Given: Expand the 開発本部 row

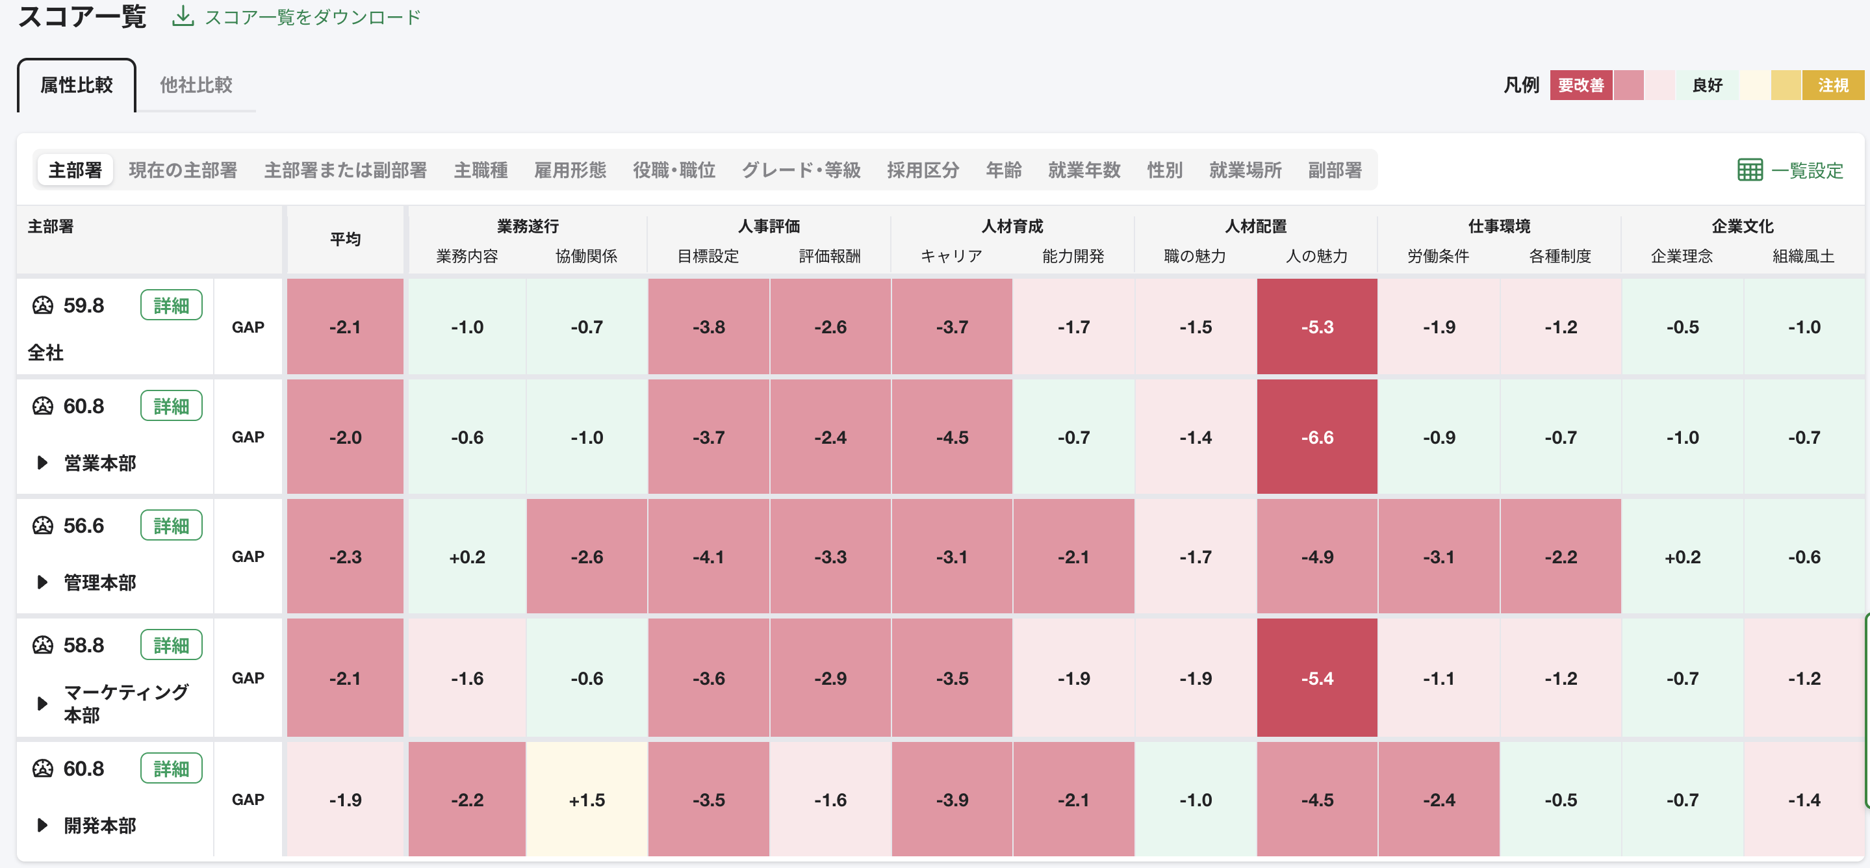Looking at the screenshot, I should point(42,824).
